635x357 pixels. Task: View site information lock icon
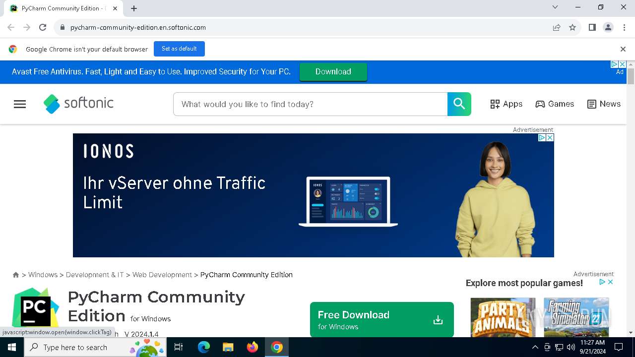62,27
